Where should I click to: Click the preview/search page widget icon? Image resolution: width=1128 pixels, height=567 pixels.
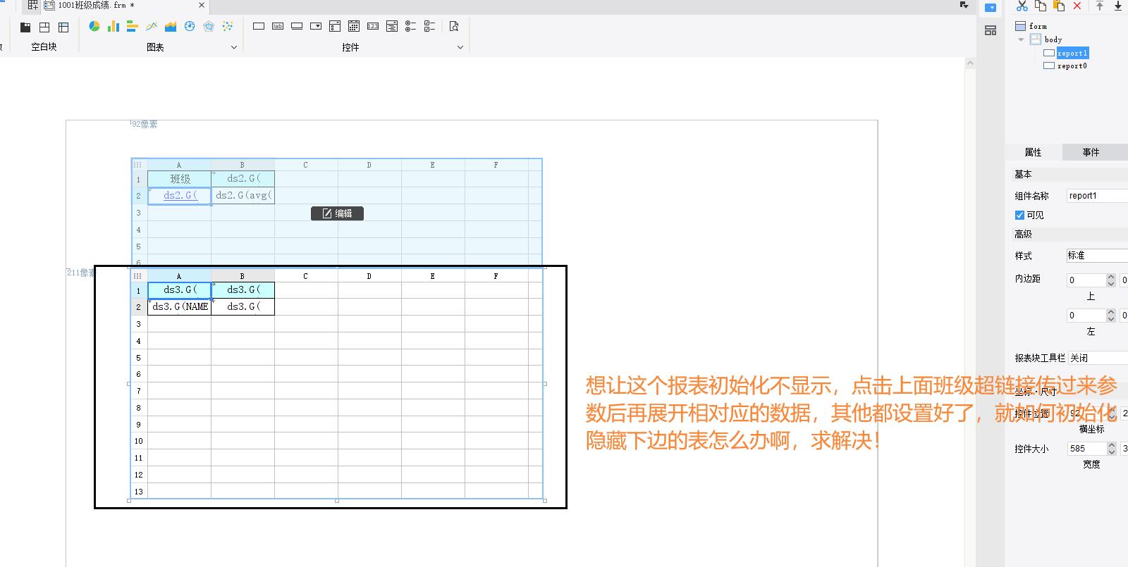coord(454,26)
